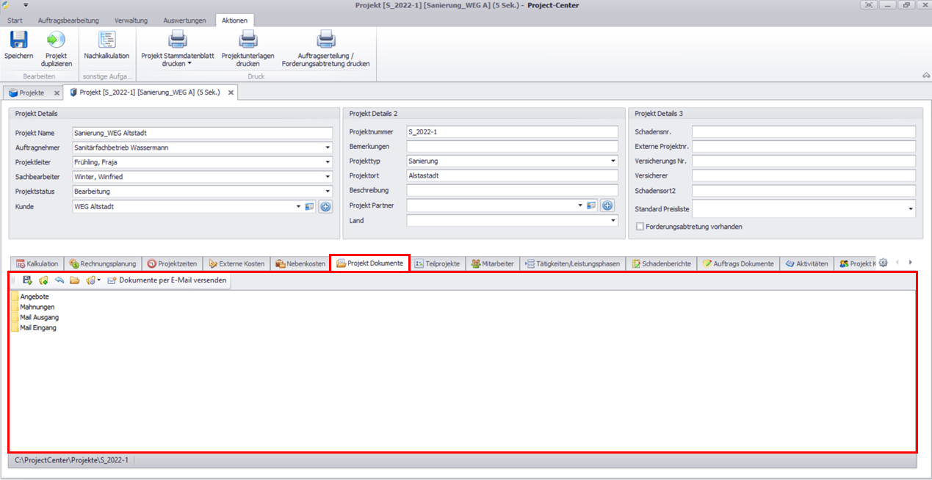
Task: Expand the Projektstatus dropdown
Action: tap(328, 192)
